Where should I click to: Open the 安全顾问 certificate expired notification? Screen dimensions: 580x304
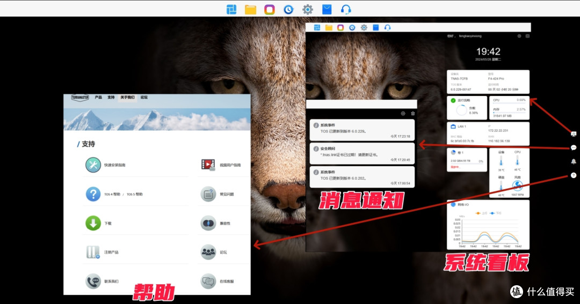(x=362, y=153)
